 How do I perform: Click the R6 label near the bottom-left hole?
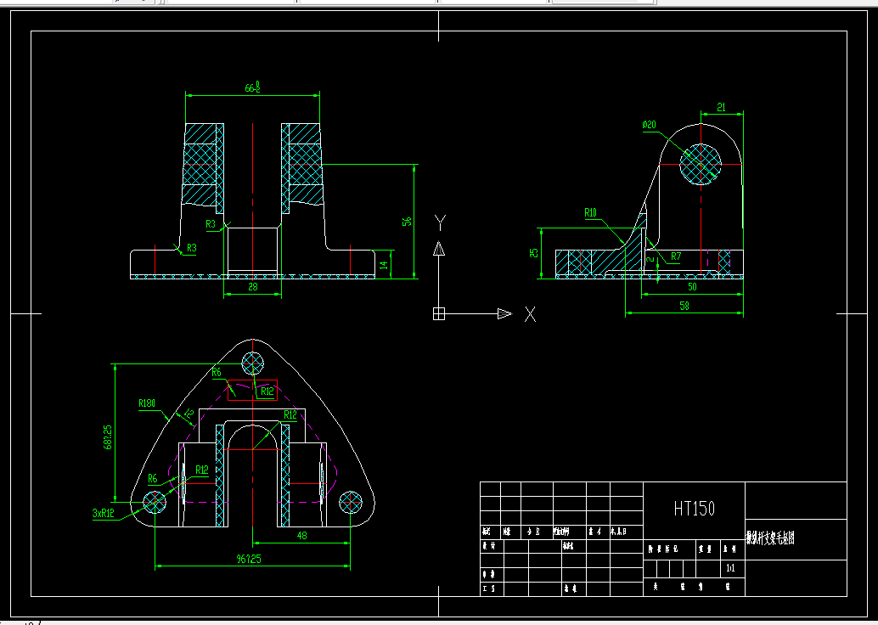pos(153,480)
